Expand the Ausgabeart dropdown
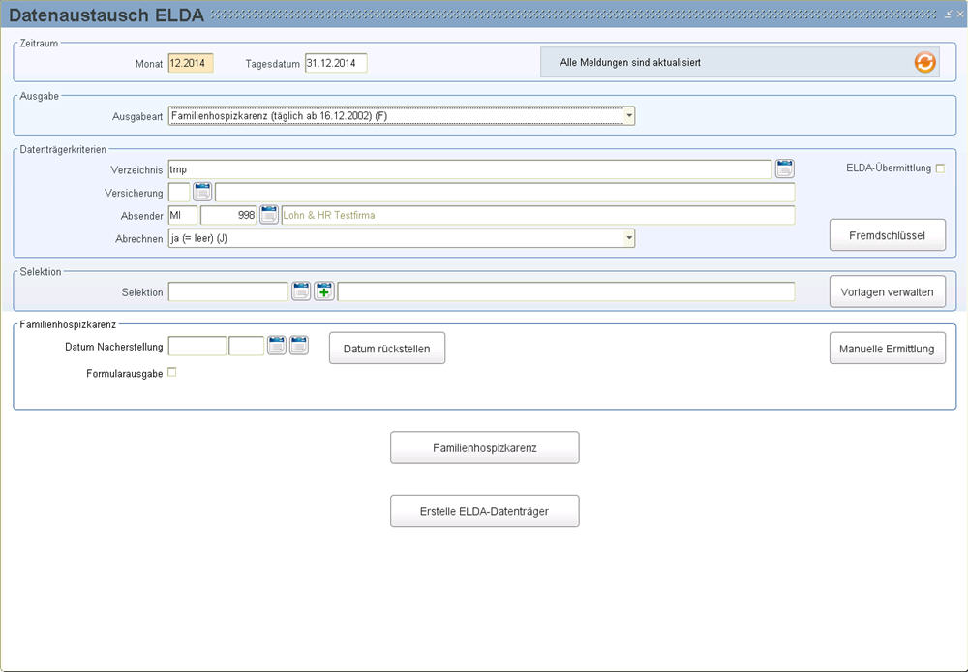This screenshot has width=968, height=672. click(x=628, y=115)
